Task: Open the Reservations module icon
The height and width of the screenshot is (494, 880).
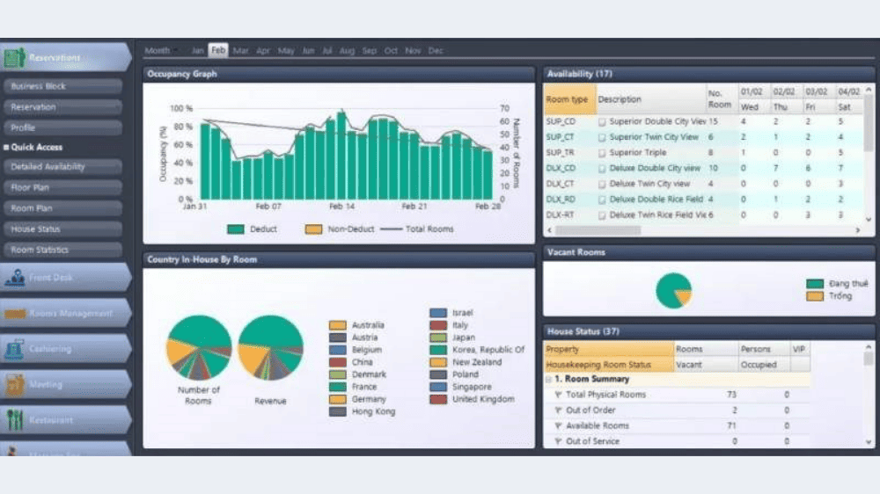Action: click(x=14, y=58)
